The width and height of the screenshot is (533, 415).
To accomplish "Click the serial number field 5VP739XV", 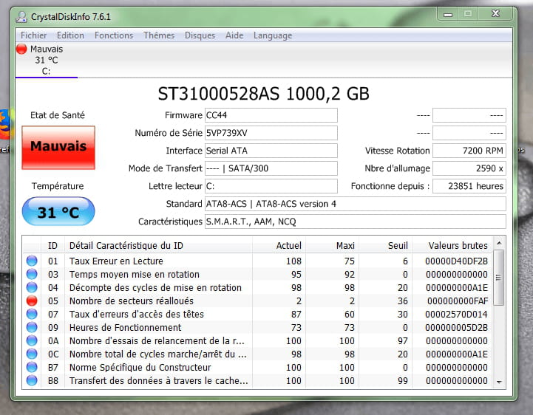I will (x=271, y=133).
